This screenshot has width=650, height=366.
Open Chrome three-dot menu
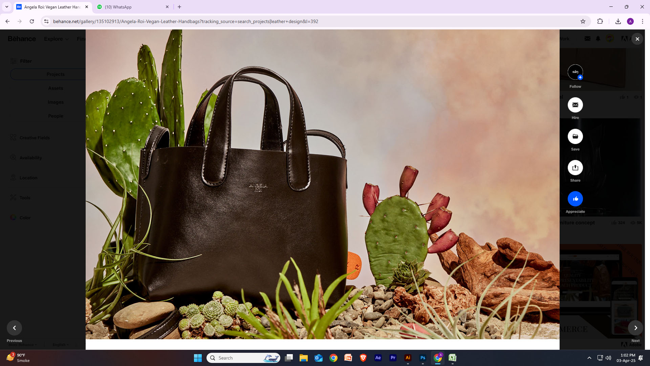[642, 21]
